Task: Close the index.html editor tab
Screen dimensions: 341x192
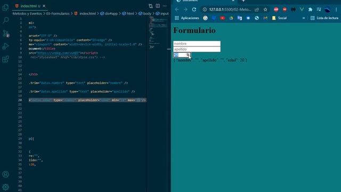Action: [x=44, y=6]
